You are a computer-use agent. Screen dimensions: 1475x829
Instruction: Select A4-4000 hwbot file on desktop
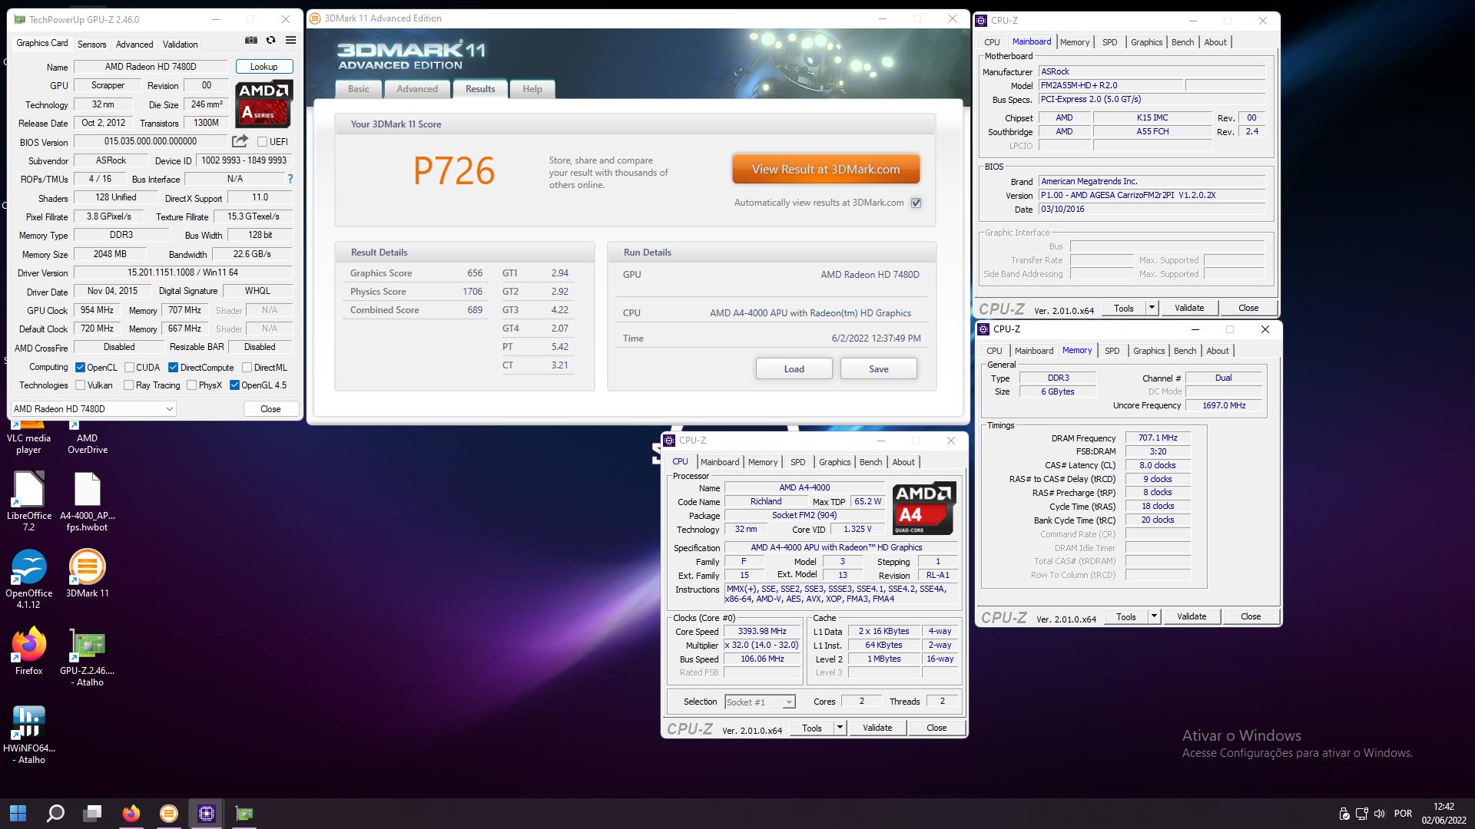point(87,501)
